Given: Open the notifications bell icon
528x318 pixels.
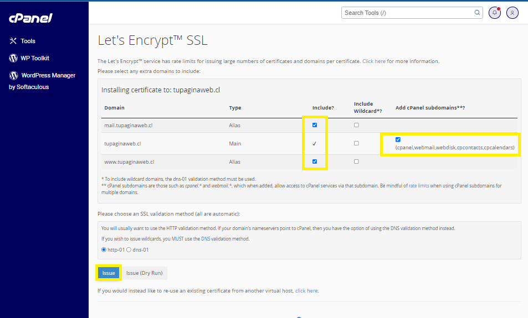Looking at the screenshot, I should 494,13.
